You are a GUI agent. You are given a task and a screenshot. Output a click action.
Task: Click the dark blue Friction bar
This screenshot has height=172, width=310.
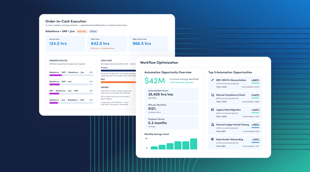[x=118, y=71]
